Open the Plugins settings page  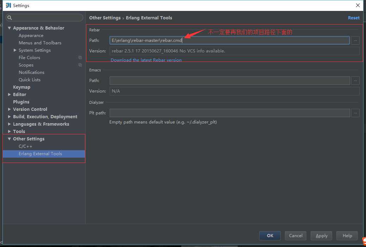[x=21, y=102]
